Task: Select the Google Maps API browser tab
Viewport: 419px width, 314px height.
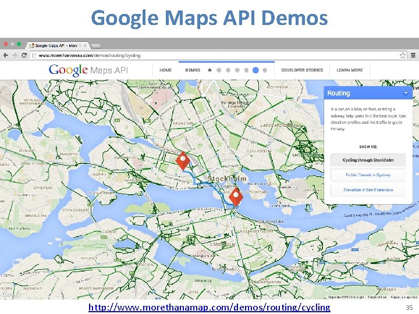Action: [58, 46]
